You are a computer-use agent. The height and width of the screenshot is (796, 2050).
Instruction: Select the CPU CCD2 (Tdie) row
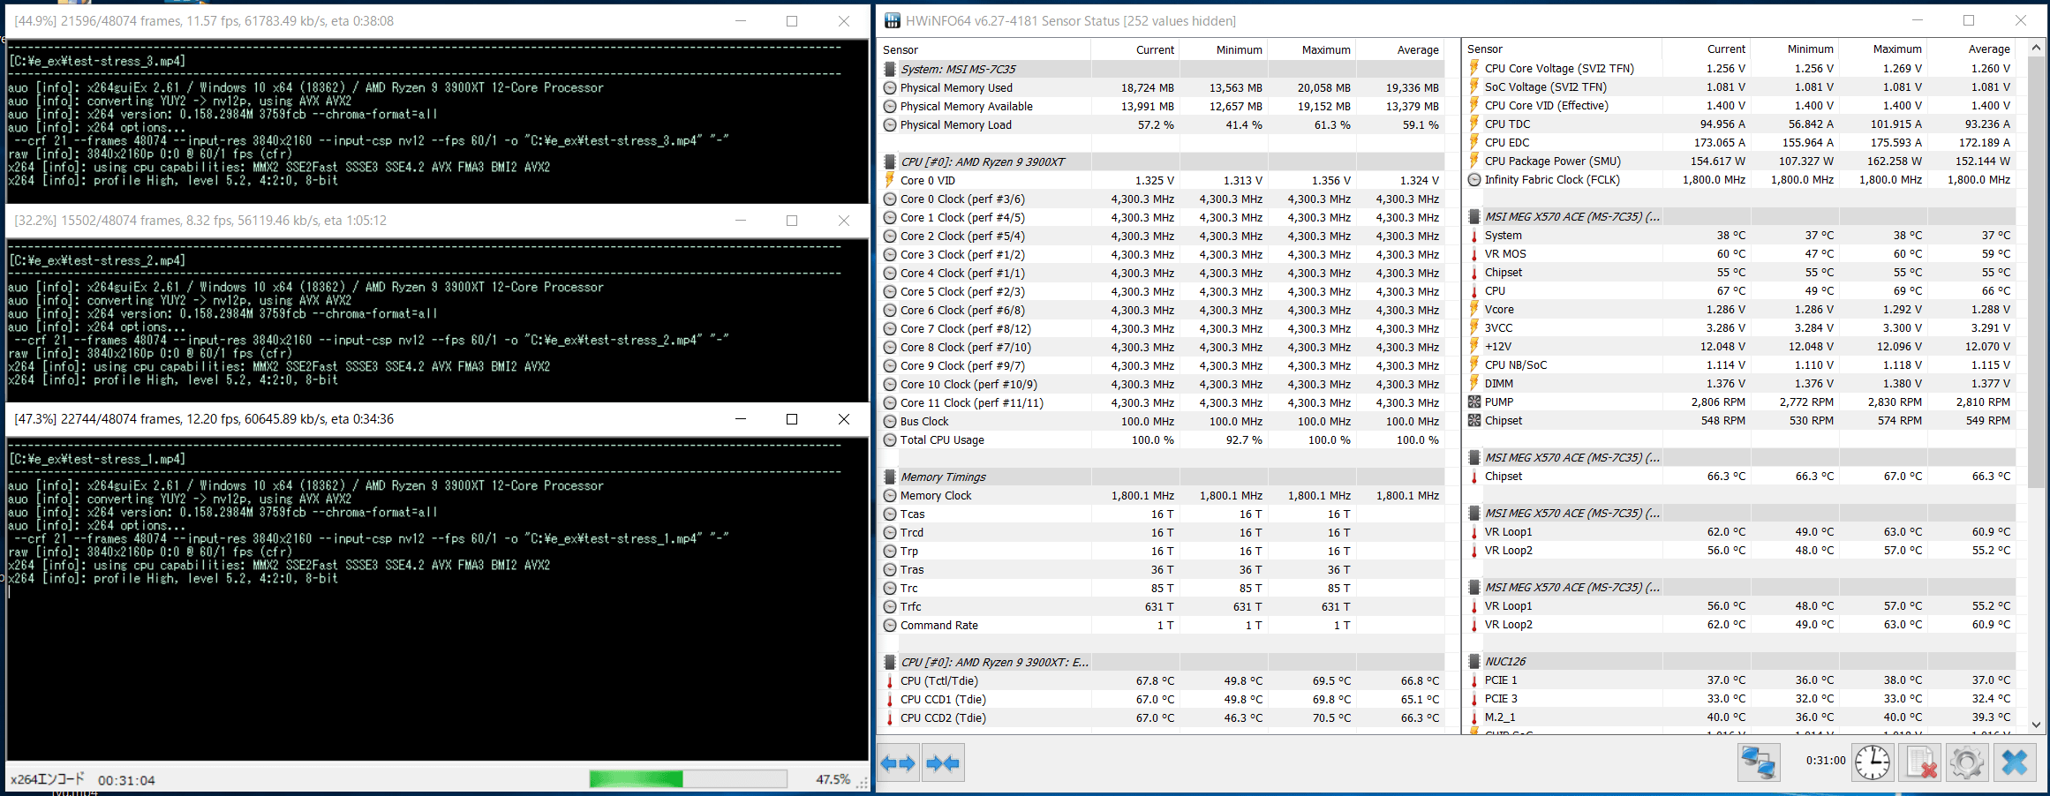tap(1162, 717)
